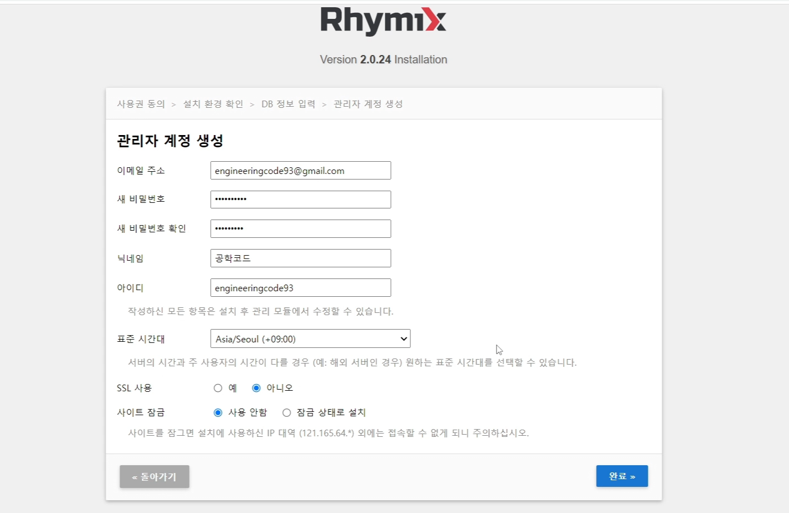Click the 'Version 2.0.24 Installation' text
789x513 pixels.
(383, 59)
